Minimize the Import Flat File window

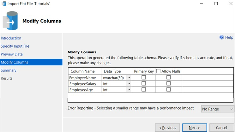[x=202, y=4]
